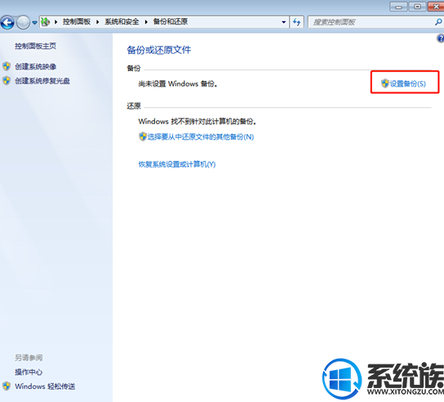Open the address bar history dropdown
444x402 pixels.
tap(284, 22)
